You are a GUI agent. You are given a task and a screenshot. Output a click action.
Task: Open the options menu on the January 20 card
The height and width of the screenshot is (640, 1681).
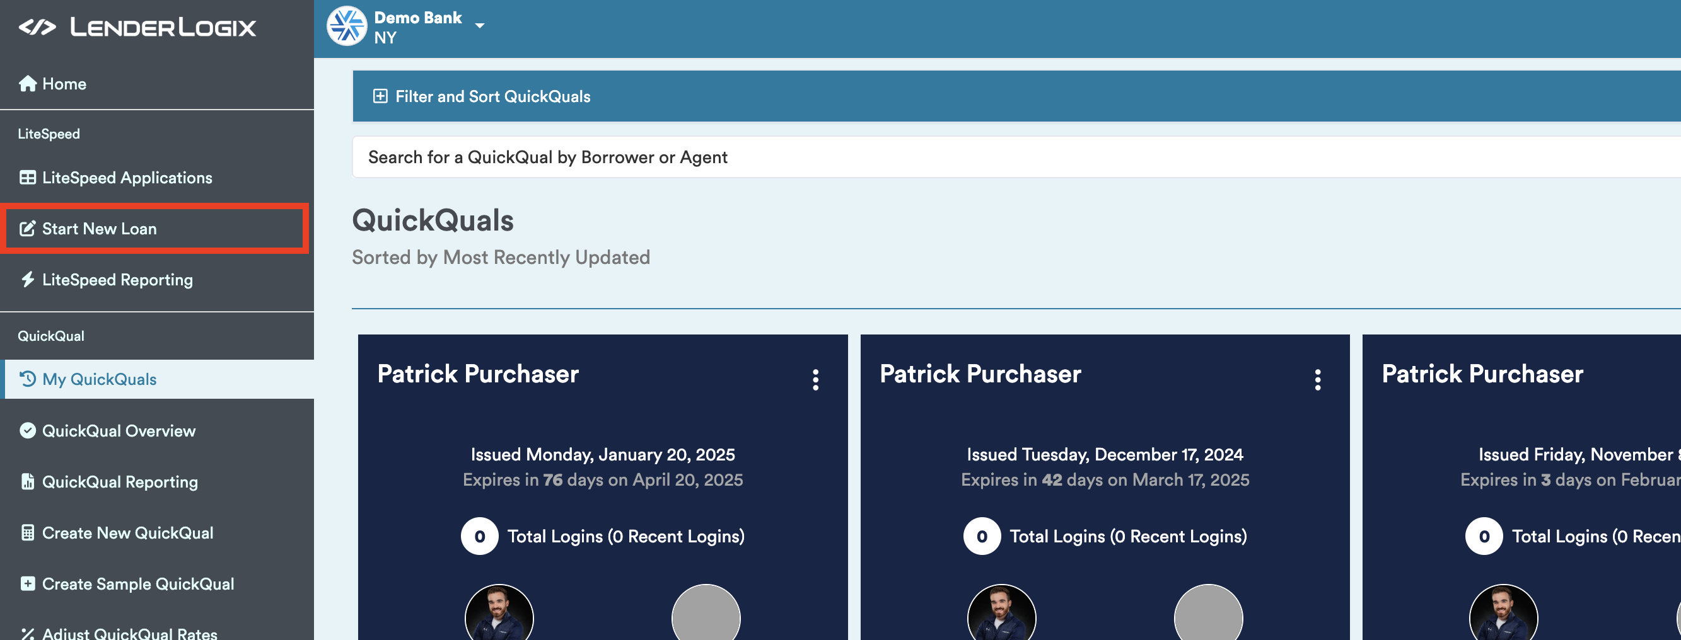coord(816,380)
